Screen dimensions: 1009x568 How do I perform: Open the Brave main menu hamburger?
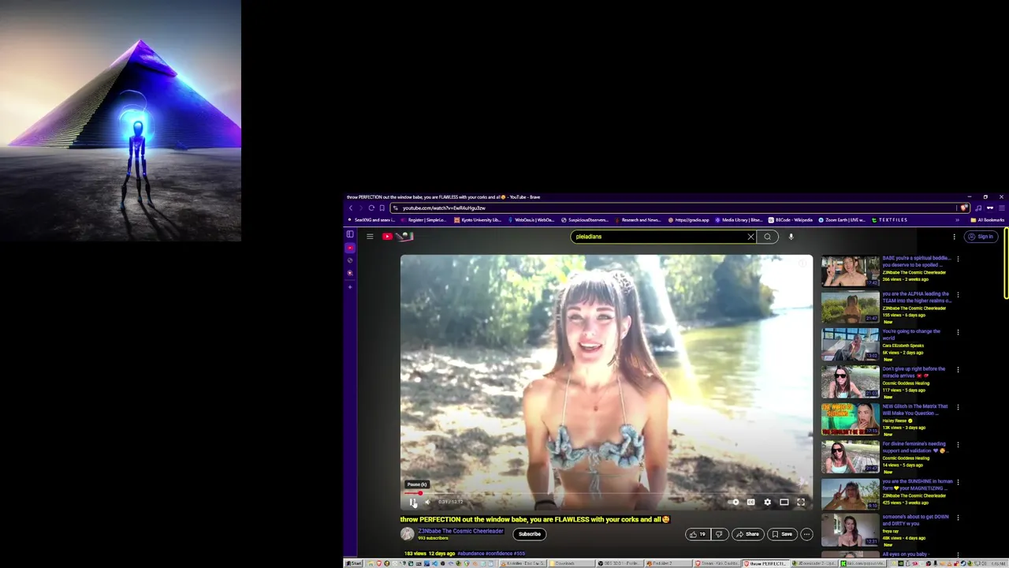tap(1001, 208)
